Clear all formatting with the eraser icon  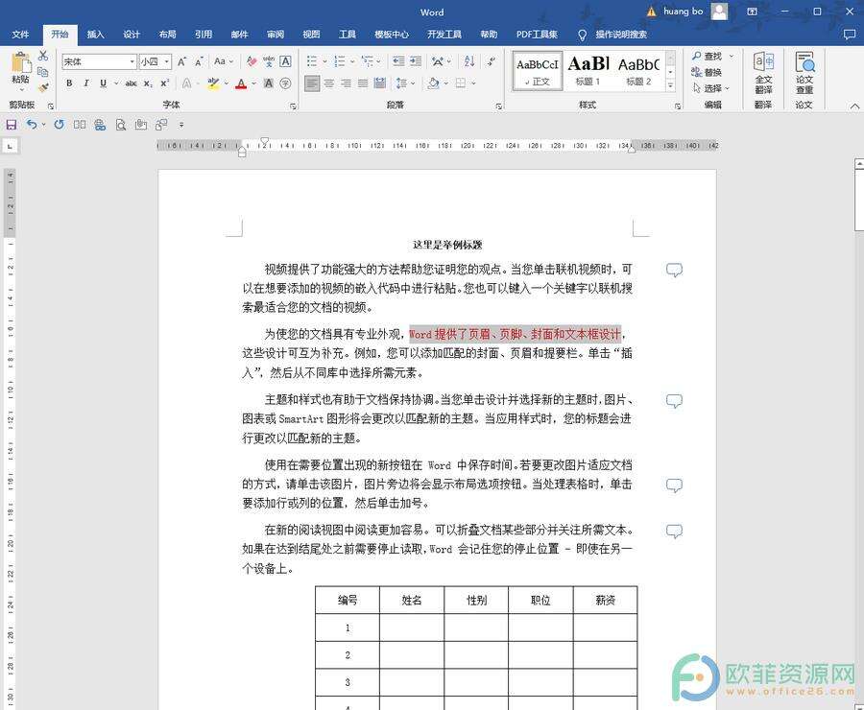click(x=252, y=61)
